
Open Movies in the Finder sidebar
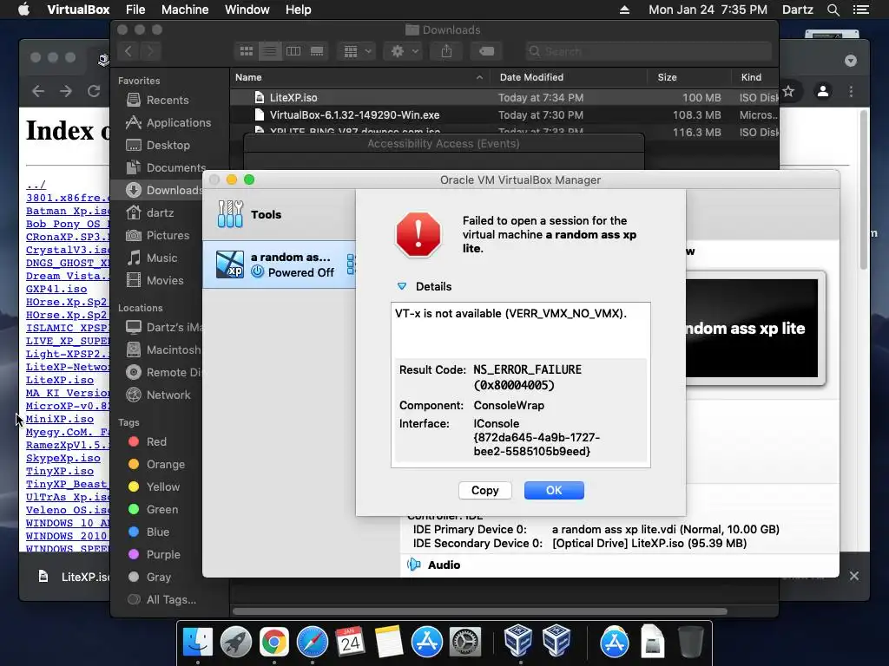click(155, 281)
